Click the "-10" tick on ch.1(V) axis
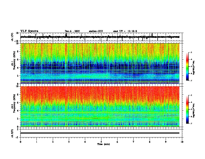Viewport: 205px width, 159px height. coord(17,41)
